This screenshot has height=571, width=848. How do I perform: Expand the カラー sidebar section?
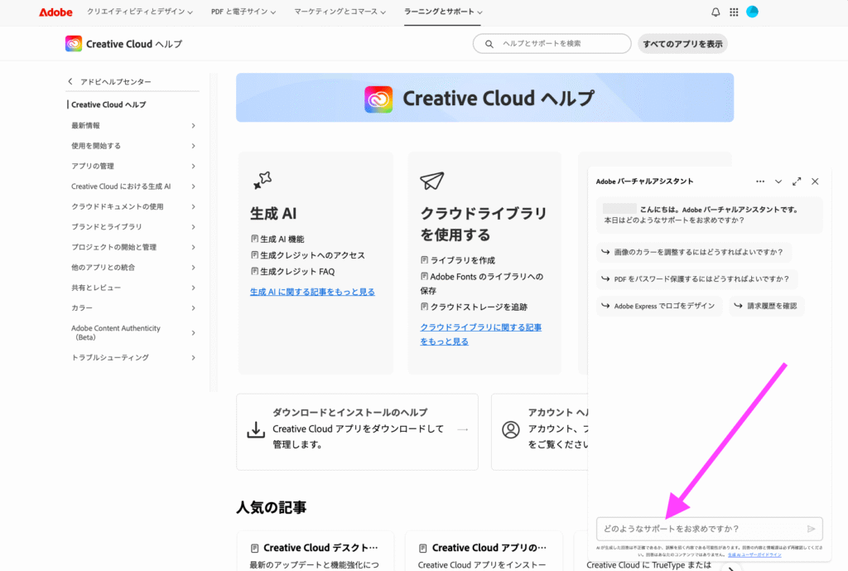[193, 308]
